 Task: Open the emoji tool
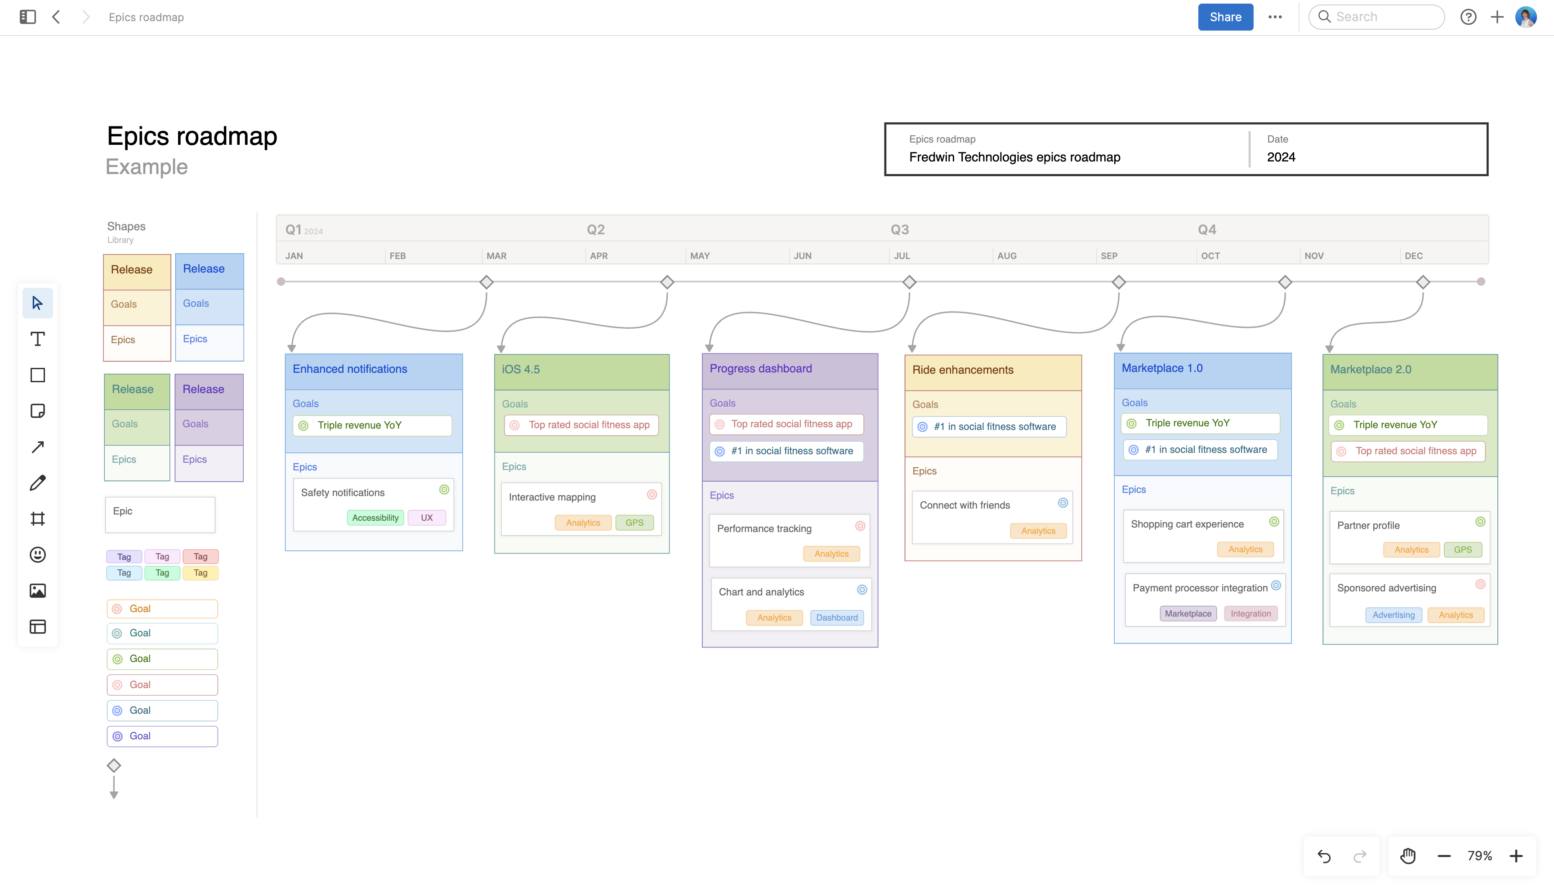coord(37,554)
